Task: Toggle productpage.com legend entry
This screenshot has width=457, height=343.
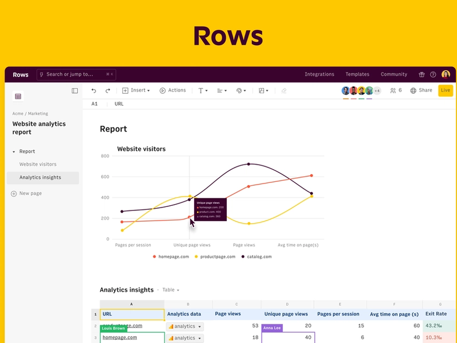Action: [x=215, y=257]
